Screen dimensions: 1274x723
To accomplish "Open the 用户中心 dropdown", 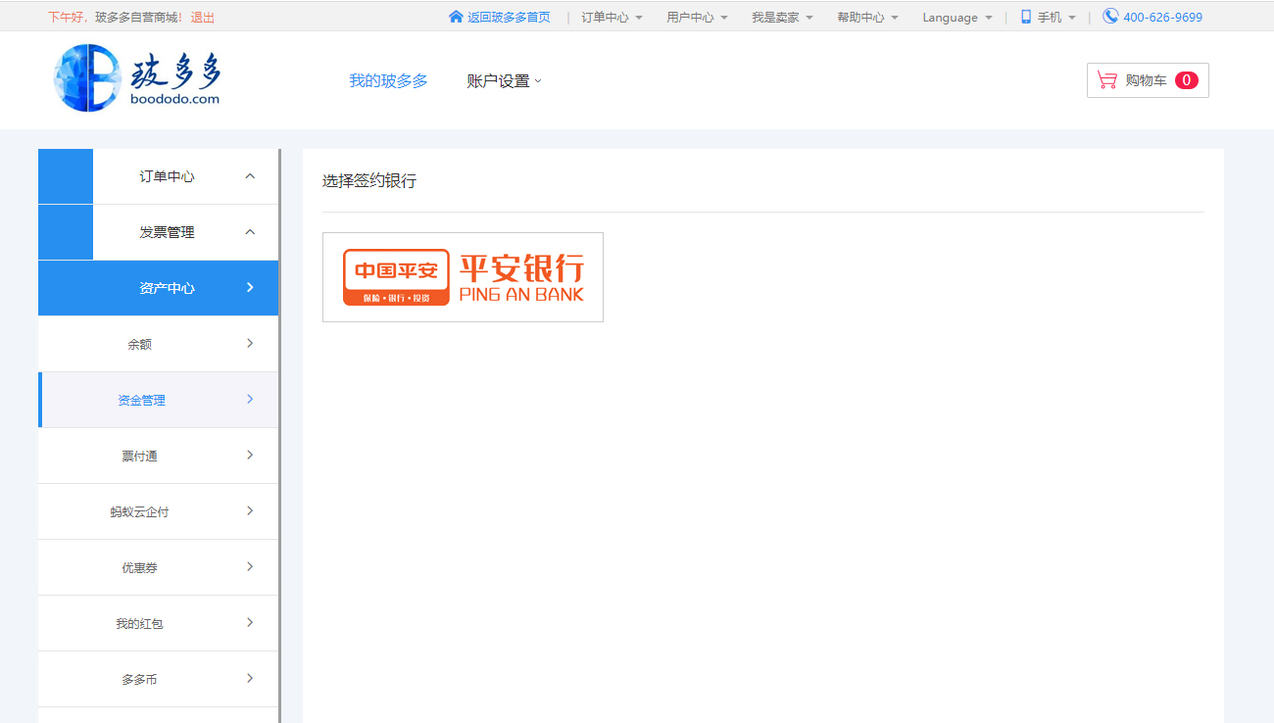I will tap(697, 18).
